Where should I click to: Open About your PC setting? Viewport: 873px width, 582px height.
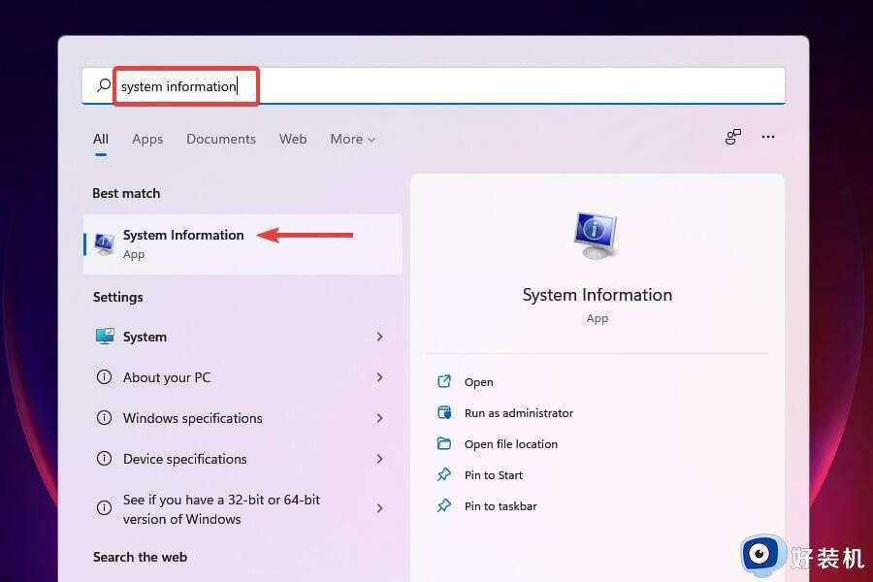(242, 377)
